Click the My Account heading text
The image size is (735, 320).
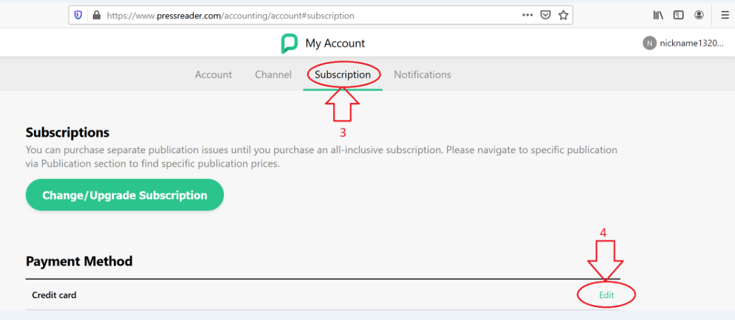[x=335, y=44]
